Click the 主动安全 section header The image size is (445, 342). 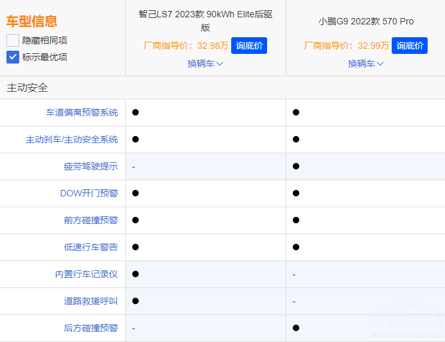tap(27, 88)
